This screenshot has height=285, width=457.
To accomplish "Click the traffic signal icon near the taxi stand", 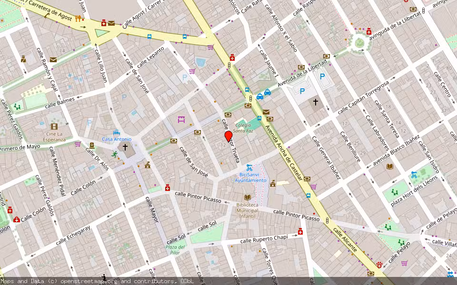I will click(x=250, y=98).
